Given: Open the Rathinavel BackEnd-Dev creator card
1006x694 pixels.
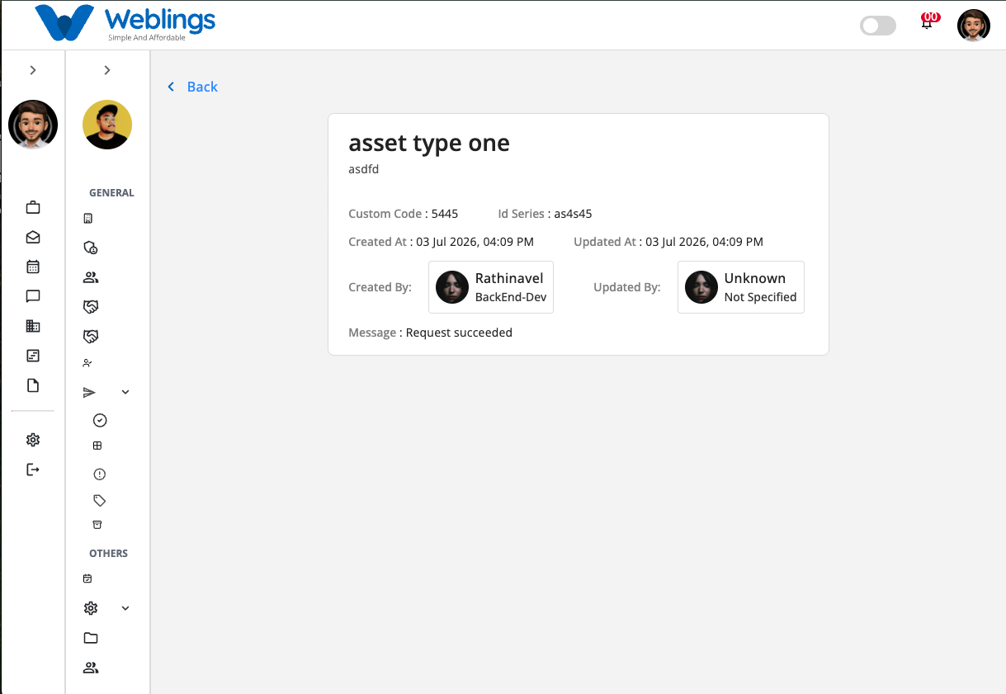Looking at the screenshot, I should [491, 287].
